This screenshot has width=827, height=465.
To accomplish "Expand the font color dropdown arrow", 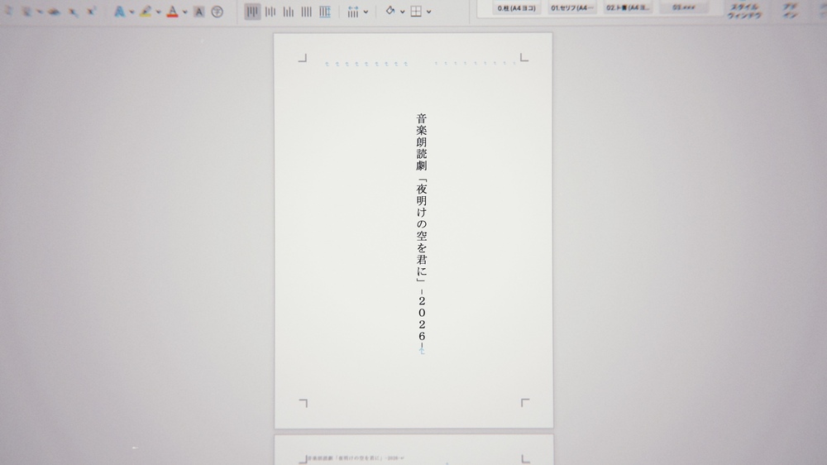I will tap(184, 12).
